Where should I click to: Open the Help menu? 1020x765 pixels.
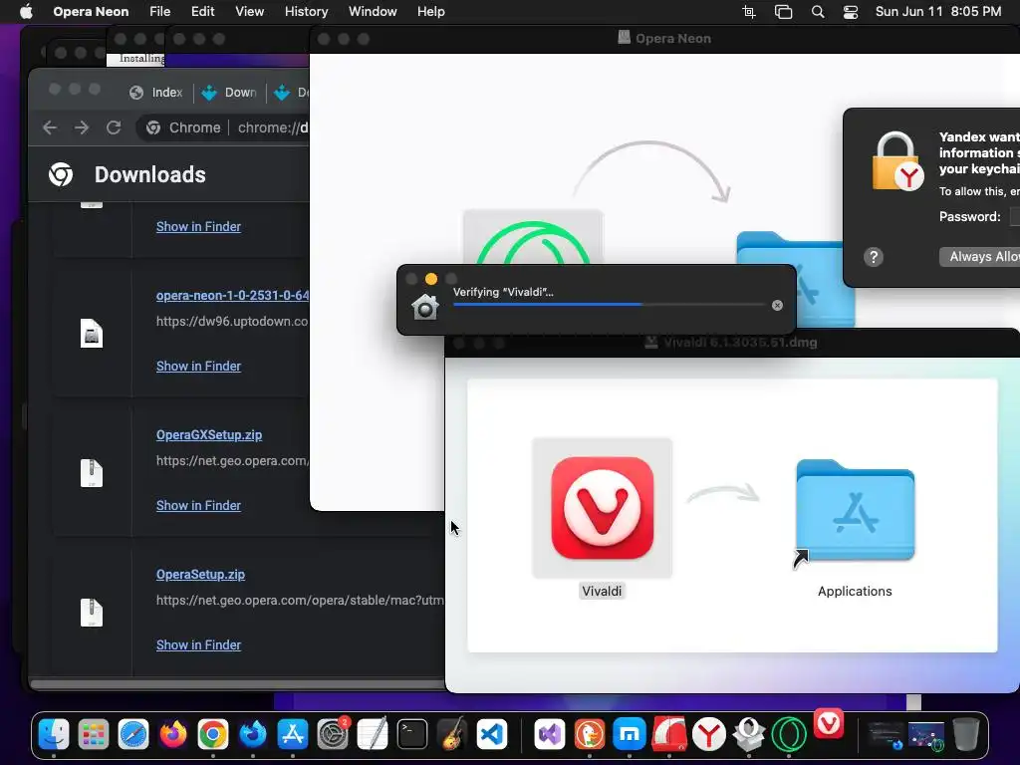click(430, 12)
